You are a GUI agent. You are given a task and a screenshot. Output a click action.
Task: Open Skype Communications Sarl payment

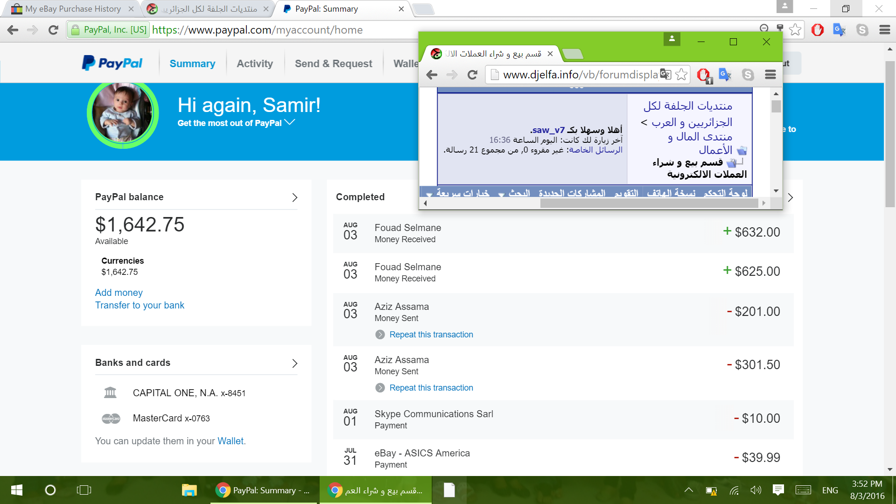[x=563, y=419]
